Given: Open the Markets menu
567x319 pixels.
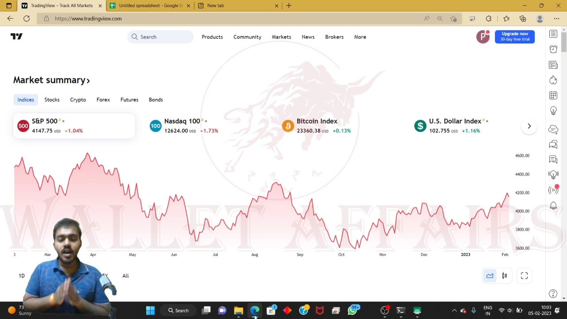Looking at the screenshot, I should coord(281,37).
